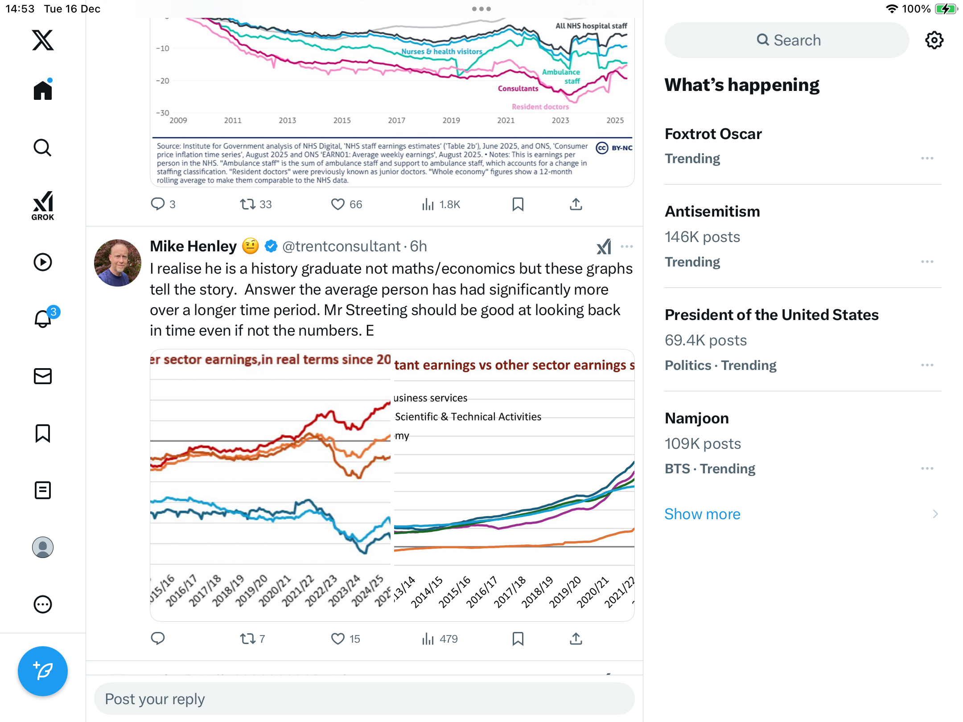Open @trentconsultant profile handle
This screenshot has width=963, height=722.
(x=341, y=246)
